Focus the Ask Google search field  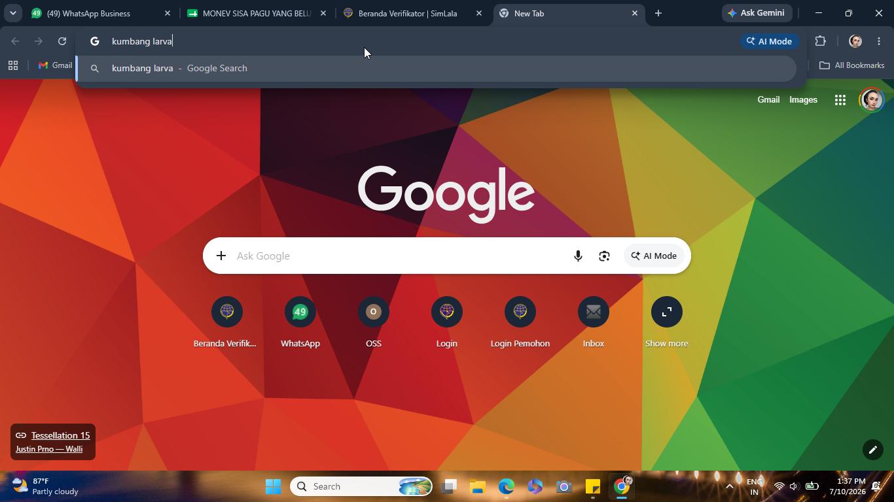pyautogui.click(x=399, y=256)
